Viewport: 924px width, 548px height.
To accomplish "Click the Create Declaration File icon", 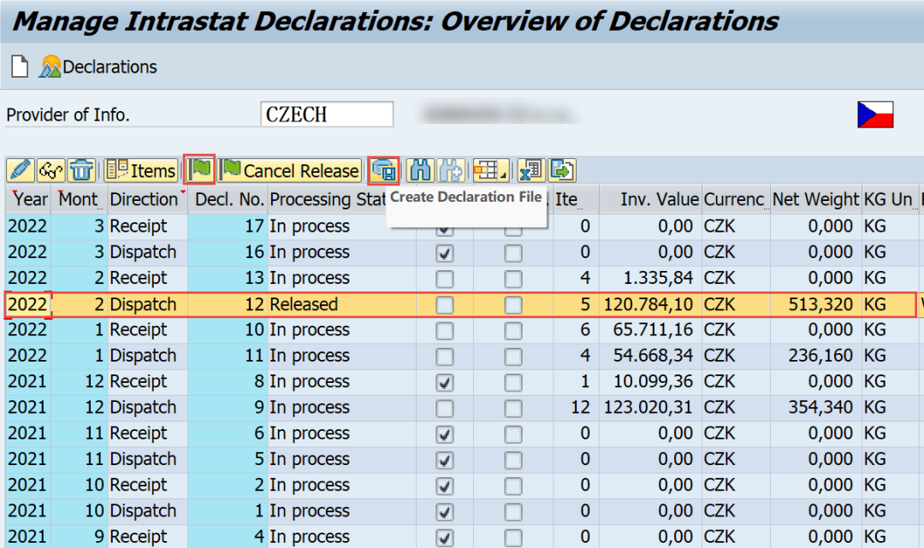I will click(383, 171).
